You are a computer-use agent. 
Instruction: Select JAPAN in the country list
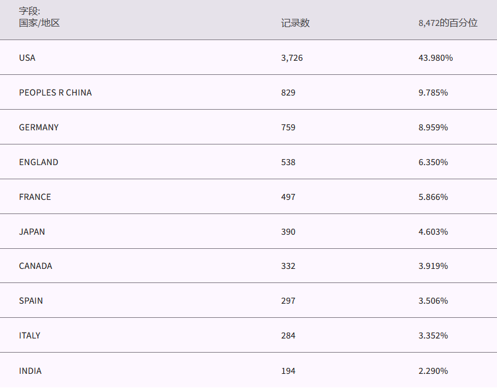coord(32,232)
